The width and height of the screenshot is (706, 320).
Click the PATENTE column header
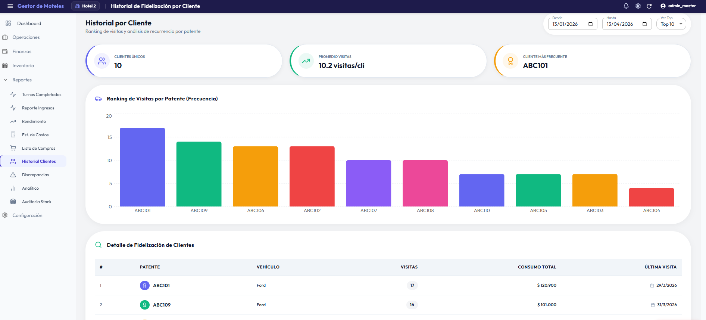point(150,267)
